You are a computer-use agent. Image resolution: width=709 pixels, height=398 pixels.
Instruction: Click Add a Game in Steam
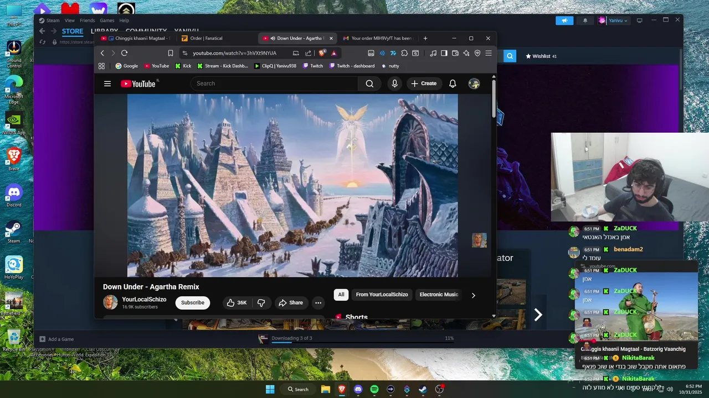57,339
